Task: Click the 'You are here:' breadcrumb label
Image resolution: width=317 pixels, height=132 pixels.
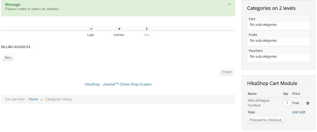Action: (15, 99)
